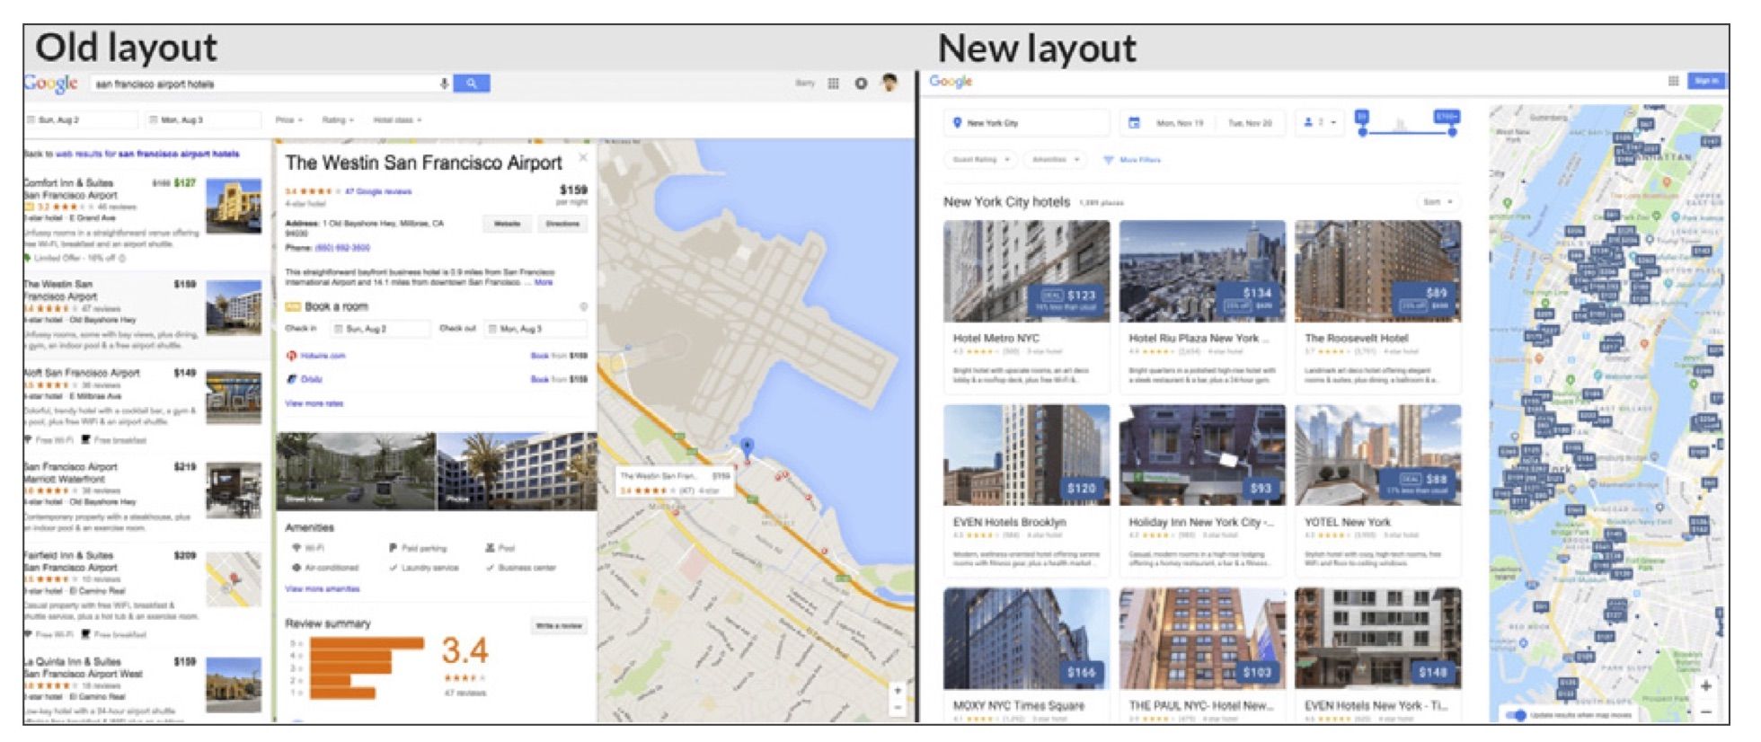Click the blue Westin map pin
The image size is (1761, 742).
747,448
